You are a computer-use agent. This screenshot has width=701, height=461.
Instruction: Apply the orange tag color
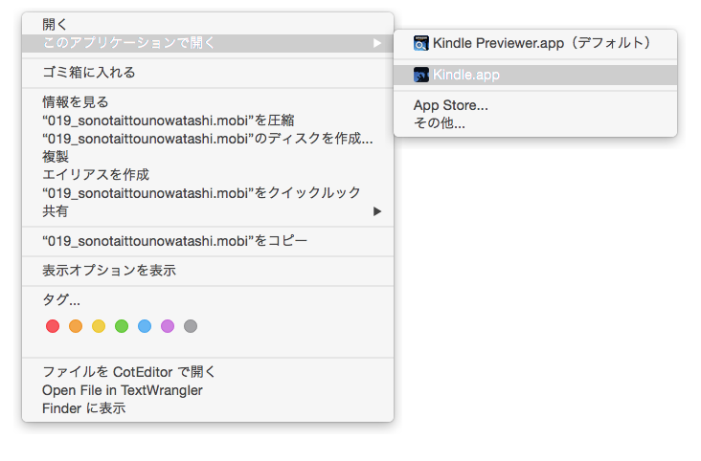click(76, 326)
